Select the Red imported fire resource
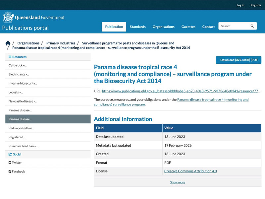Image resolution: width=265 pixels, height=199 pixels. 48,128
